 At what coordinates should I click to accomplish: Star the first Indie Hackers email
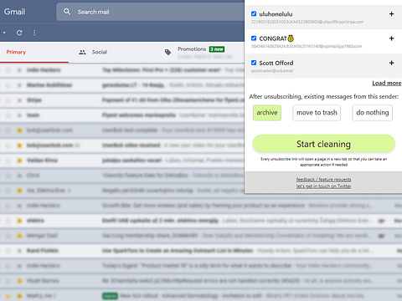click(x=8, y=70)
